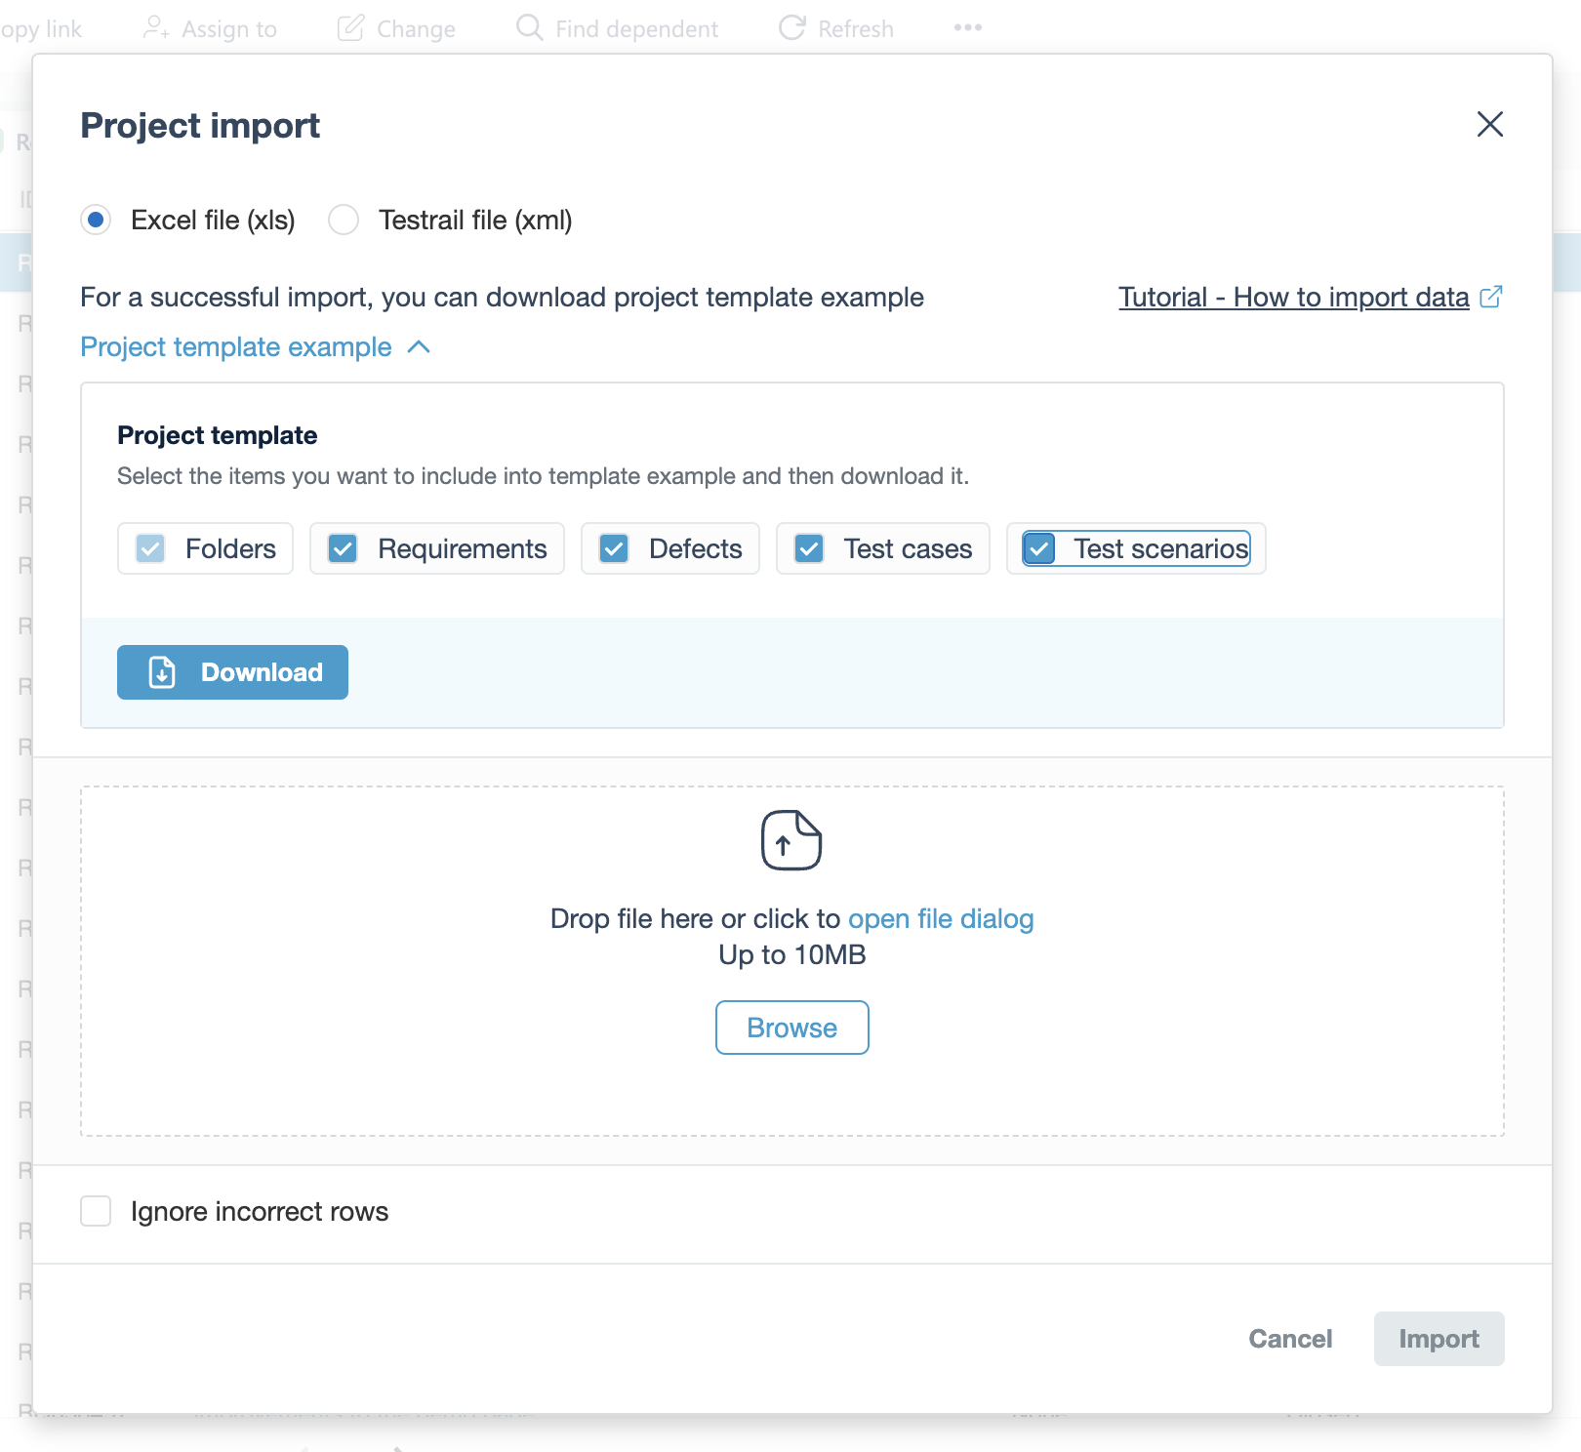The image size is (1581, 1452).
Task: Download the project template
Action: 232,672
